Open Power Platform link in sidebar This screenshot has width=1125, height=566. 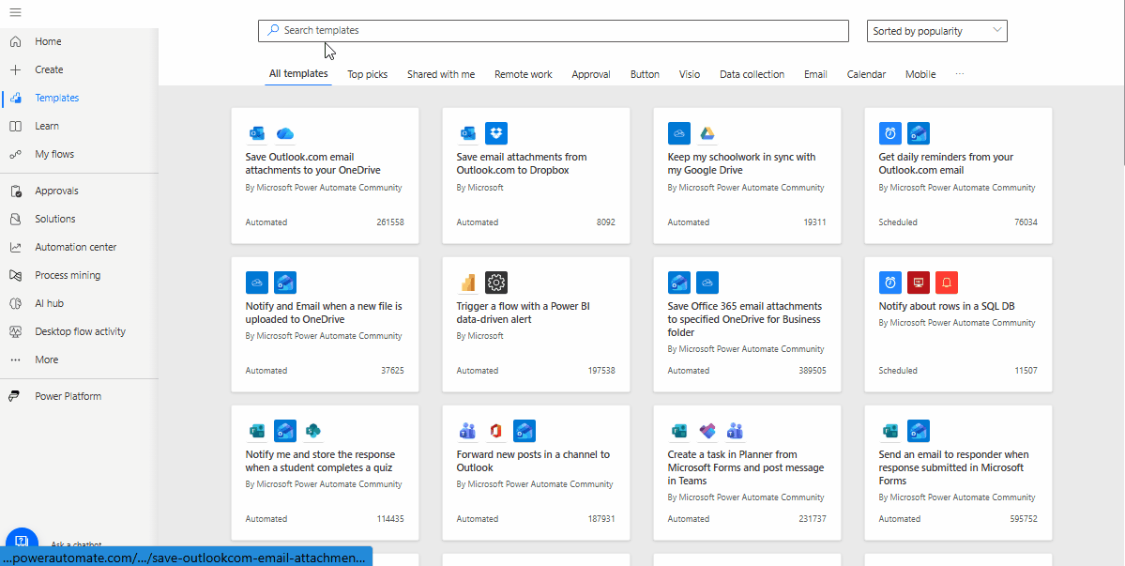[x=68, y=396]
